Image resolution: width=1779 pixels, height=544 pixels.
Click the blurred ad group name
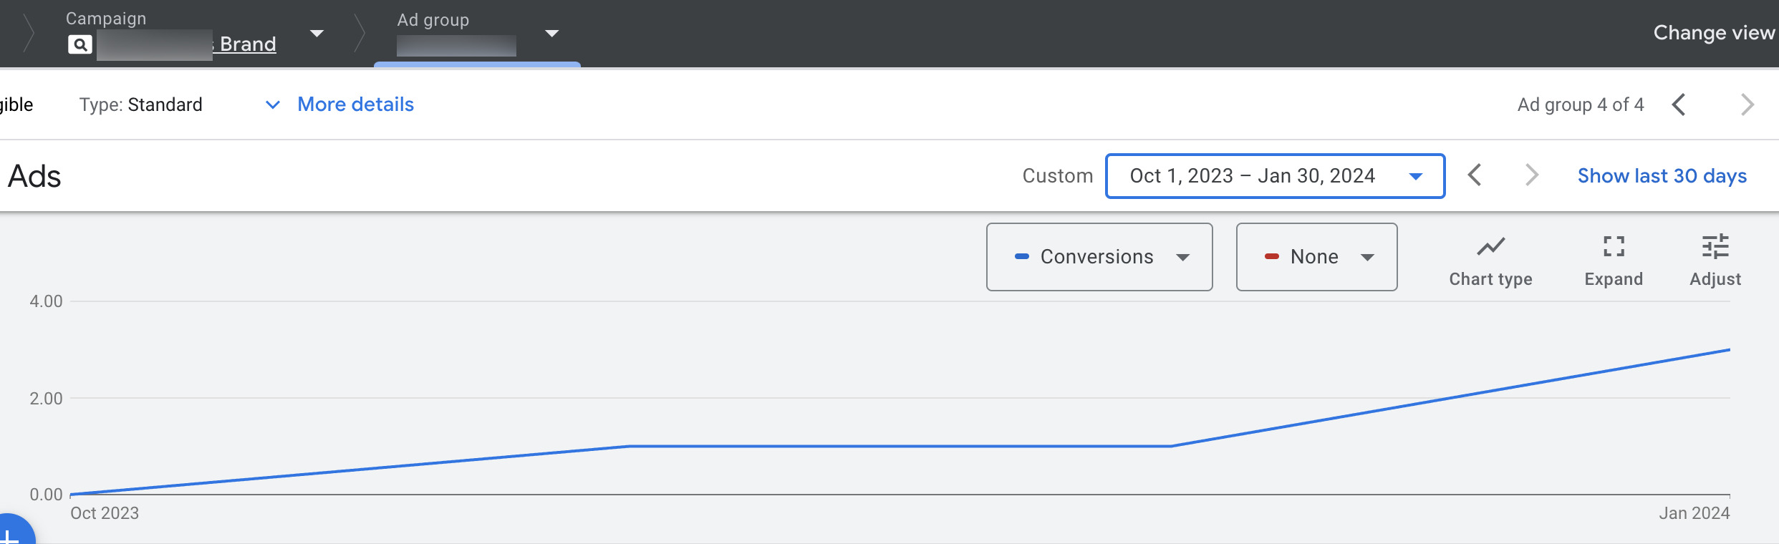coord(456,46)
